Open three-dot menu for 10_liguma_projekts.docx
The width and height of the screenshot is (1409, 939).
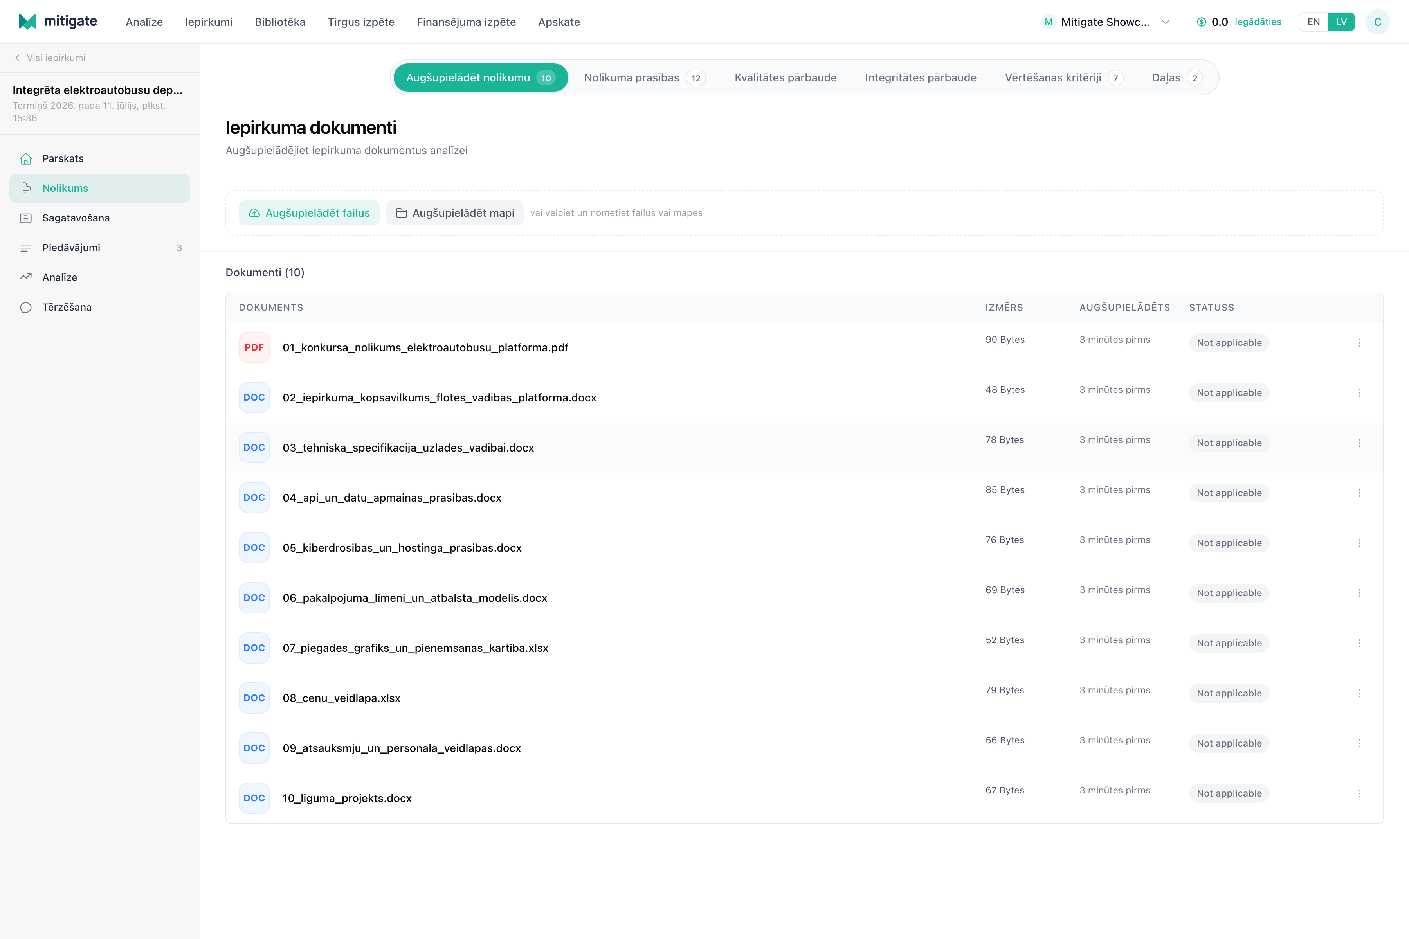click(1359, 793)
